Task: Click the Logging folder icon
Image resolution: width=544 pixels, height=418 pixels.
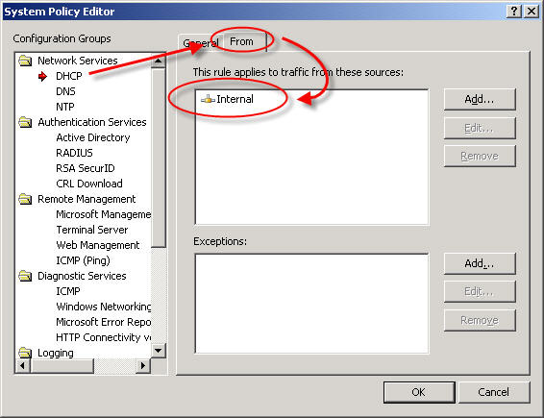Action: (x=25, y=353)
